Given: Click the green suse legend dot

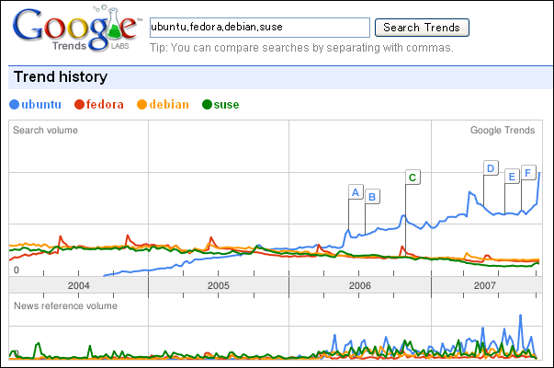Looking at the screenshot, I should [207, 105].
